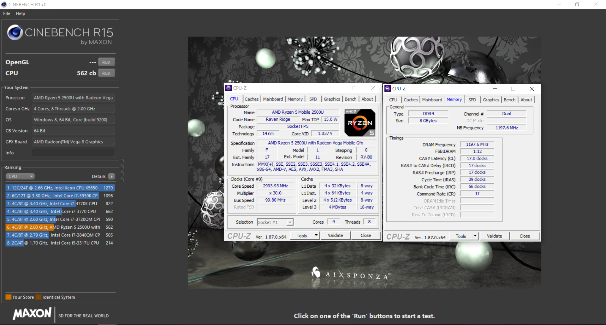Select ranking row Intel Core i7-3770
606x325 pixels.
60,211
